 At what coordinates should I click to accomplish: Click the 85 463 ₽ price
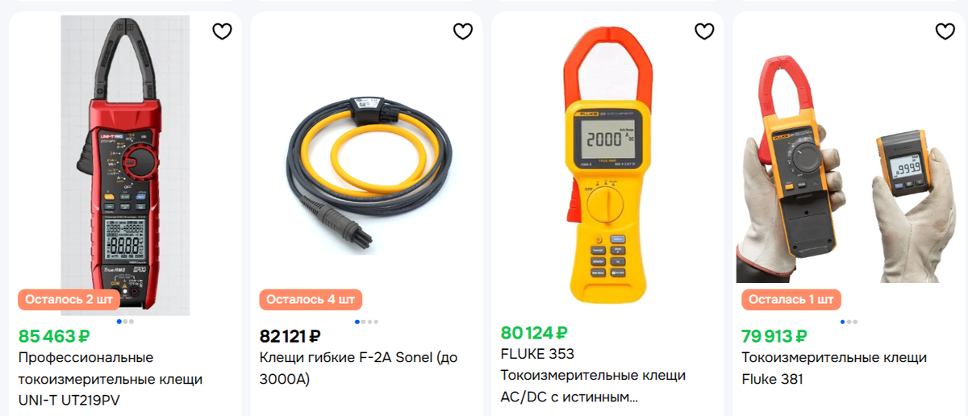tap(53, 335)
